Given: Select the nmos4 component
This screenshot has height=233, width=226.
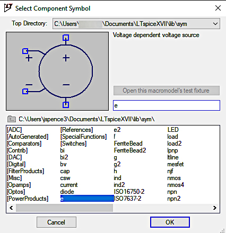Looking at the screenshot, I should click(176, 185).
